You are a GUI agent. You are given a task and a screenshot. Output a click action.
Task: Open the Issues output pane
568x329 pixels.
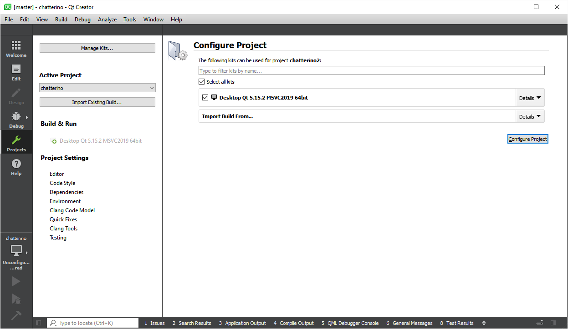pyautogui.click(x=154, y=323)
